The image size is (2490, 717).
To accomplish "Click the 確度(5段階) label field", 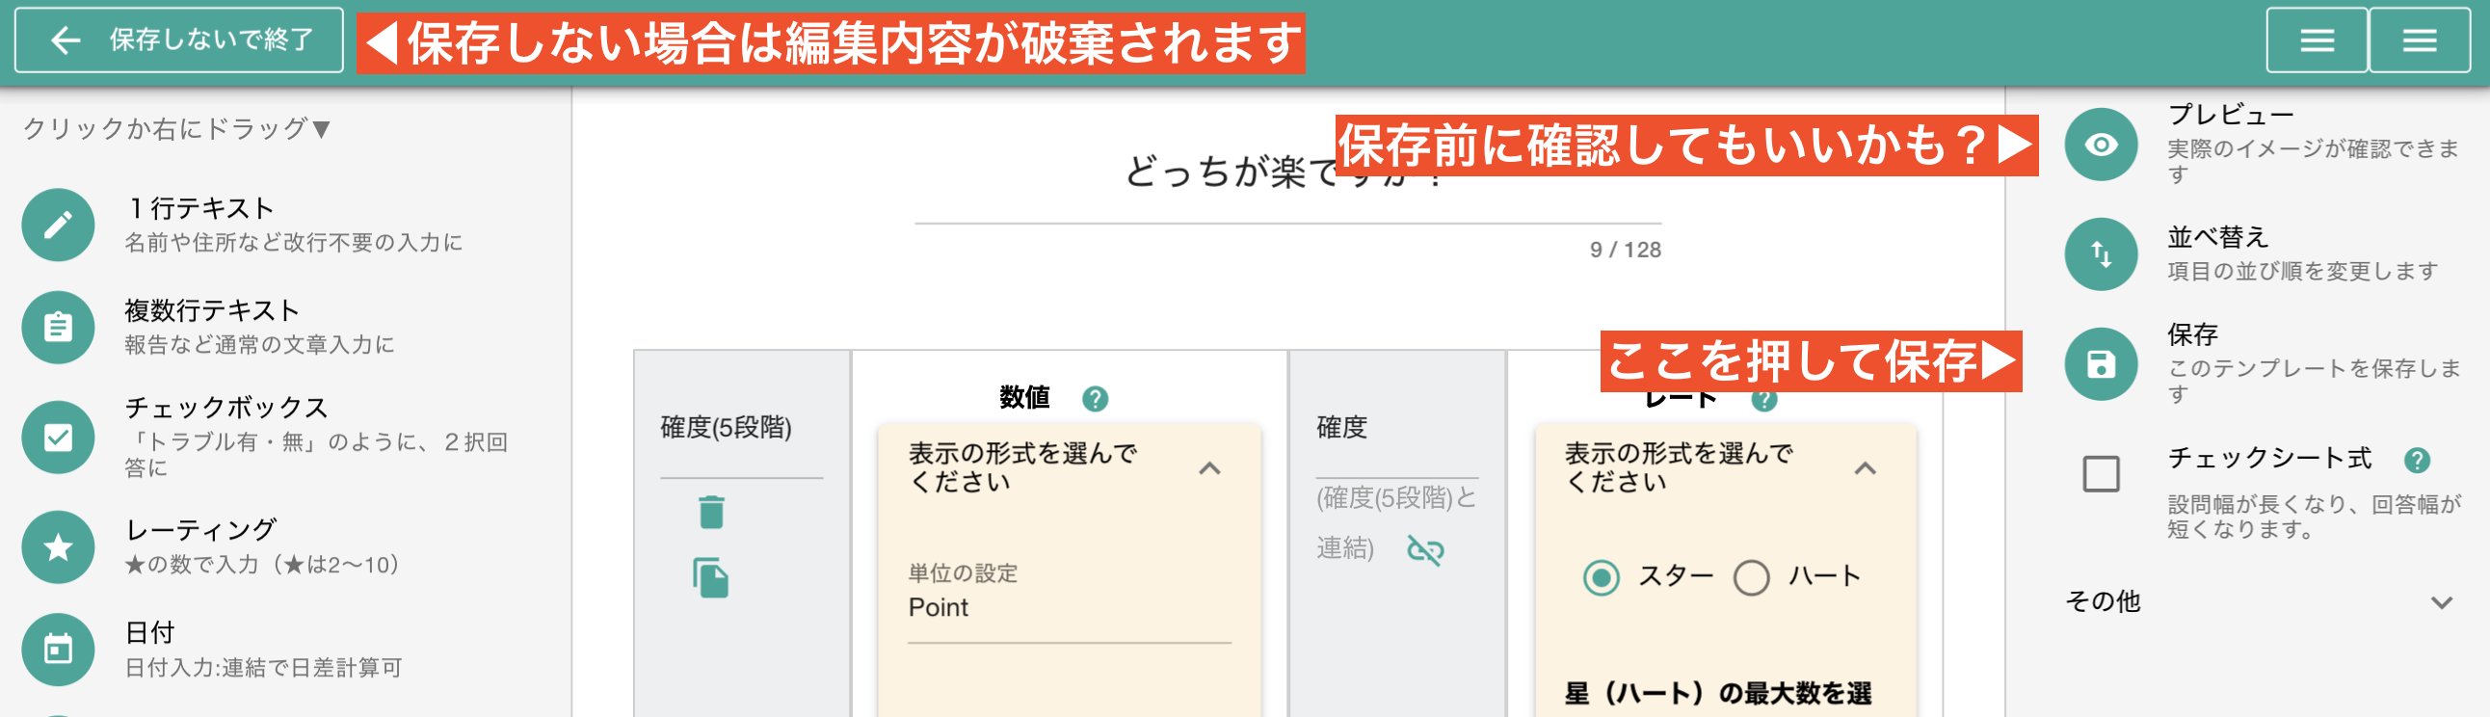I will pyautogui.click(x=740, y=428).
